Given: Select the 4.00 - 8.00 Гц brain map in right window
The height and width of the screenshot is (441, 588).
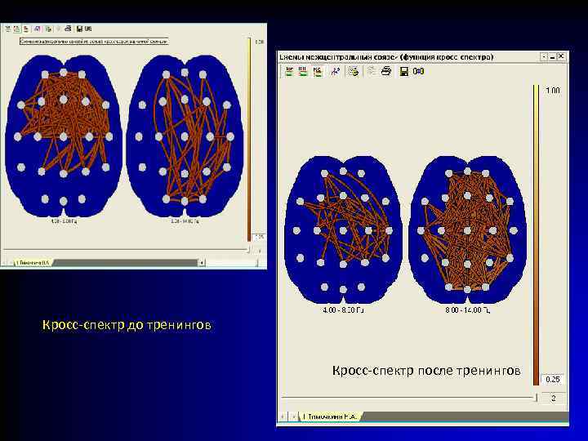Looking at the screenshot, I should click(343, 229).
